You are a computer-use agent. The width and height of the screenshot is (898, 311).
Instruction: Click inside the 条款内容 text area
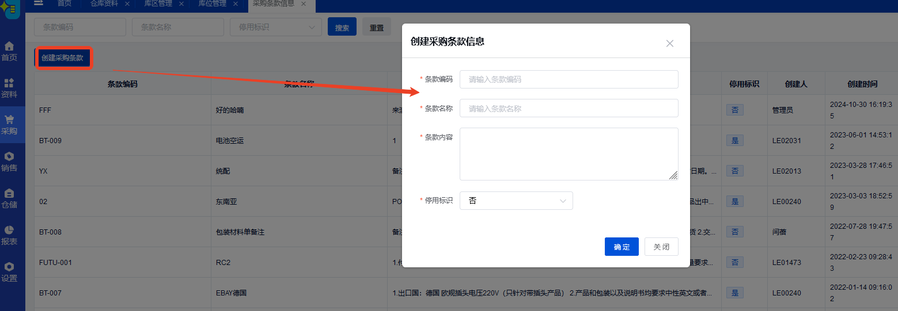point(569,153)
